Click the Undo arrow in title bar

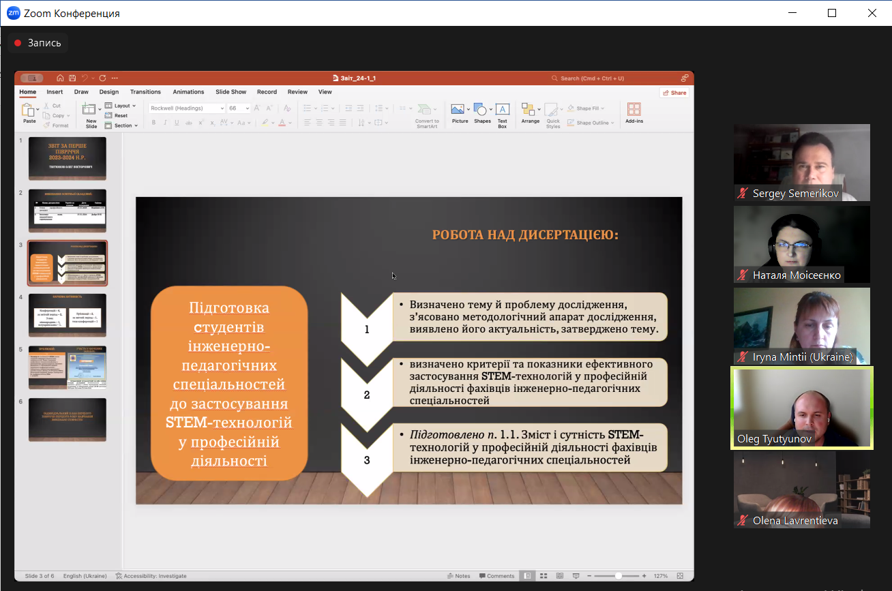pos(85,78)
